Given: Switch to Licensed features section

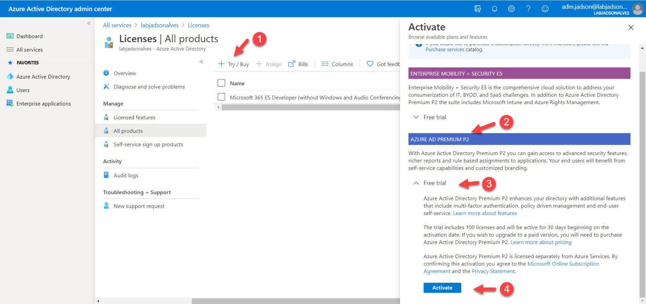Looking at the screenshot, I should (x=135, y=117).
